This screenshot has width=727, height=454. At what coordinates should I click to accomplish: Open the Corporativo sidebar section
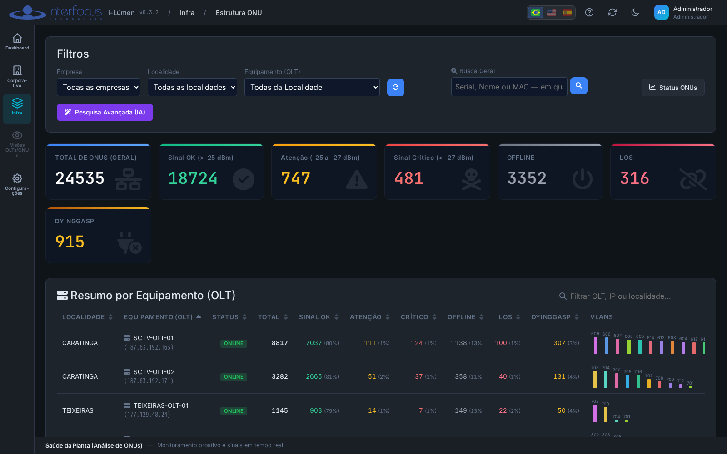coord(17,76)
